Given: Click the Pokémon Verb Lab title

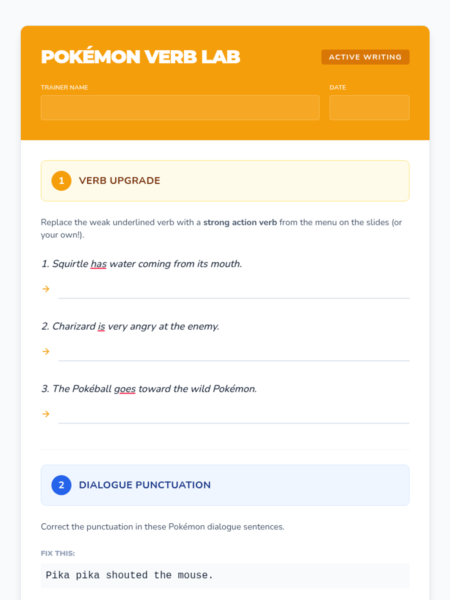Looking at the screenshot, I should 141,57.
